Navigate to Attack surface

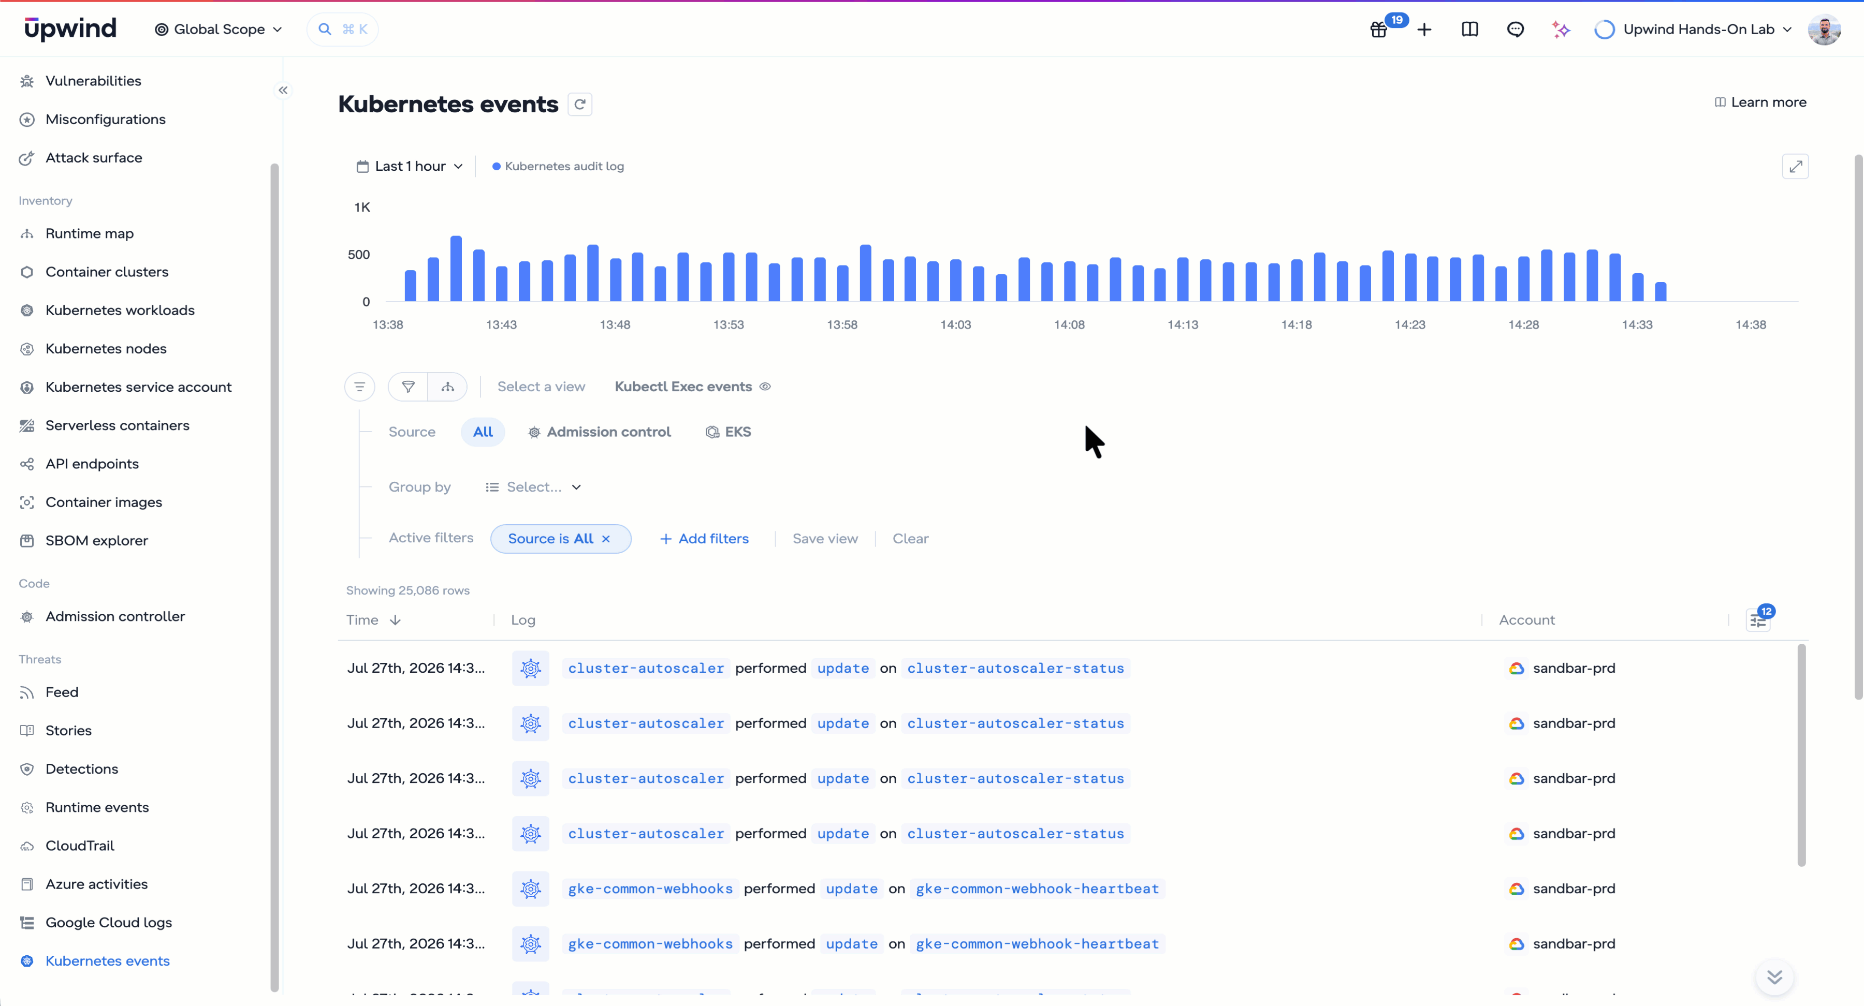click(x=94, y=158)
